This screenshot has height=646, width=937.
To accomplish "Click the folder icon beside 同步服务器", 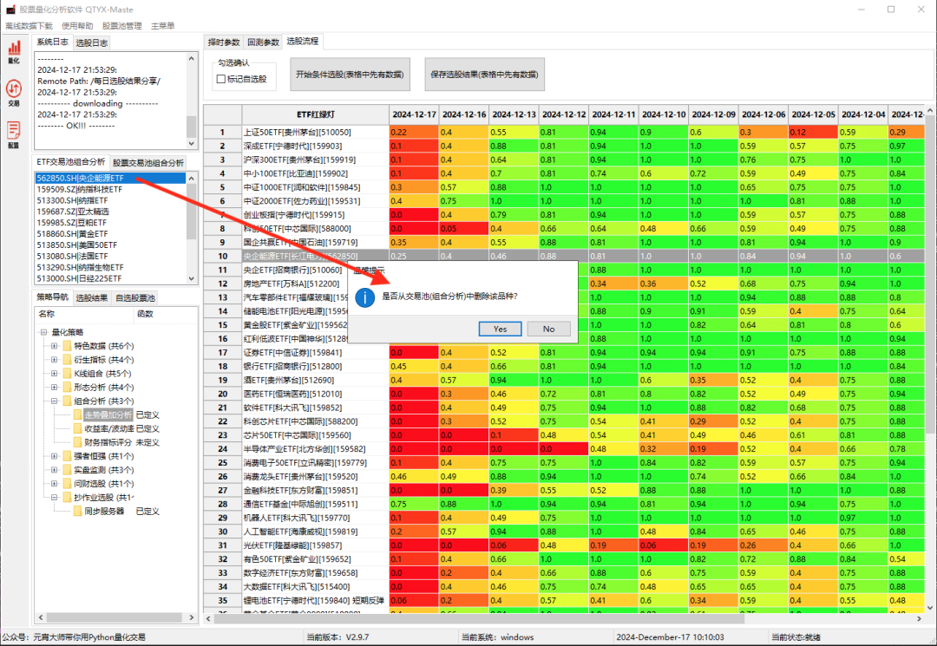I will pyautogui.click(x=78, y=511).
